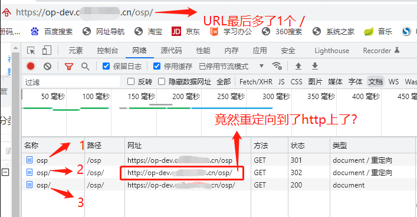Image resolution: width=417 pixels, height=217 pixels.
Task: Filter requests by WS
Action: (x=393, y=81)
